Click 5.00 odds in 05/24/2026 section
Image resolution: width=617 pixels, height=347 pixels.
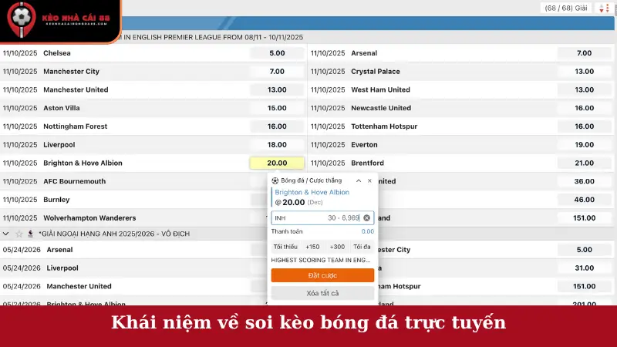point(585,249)
